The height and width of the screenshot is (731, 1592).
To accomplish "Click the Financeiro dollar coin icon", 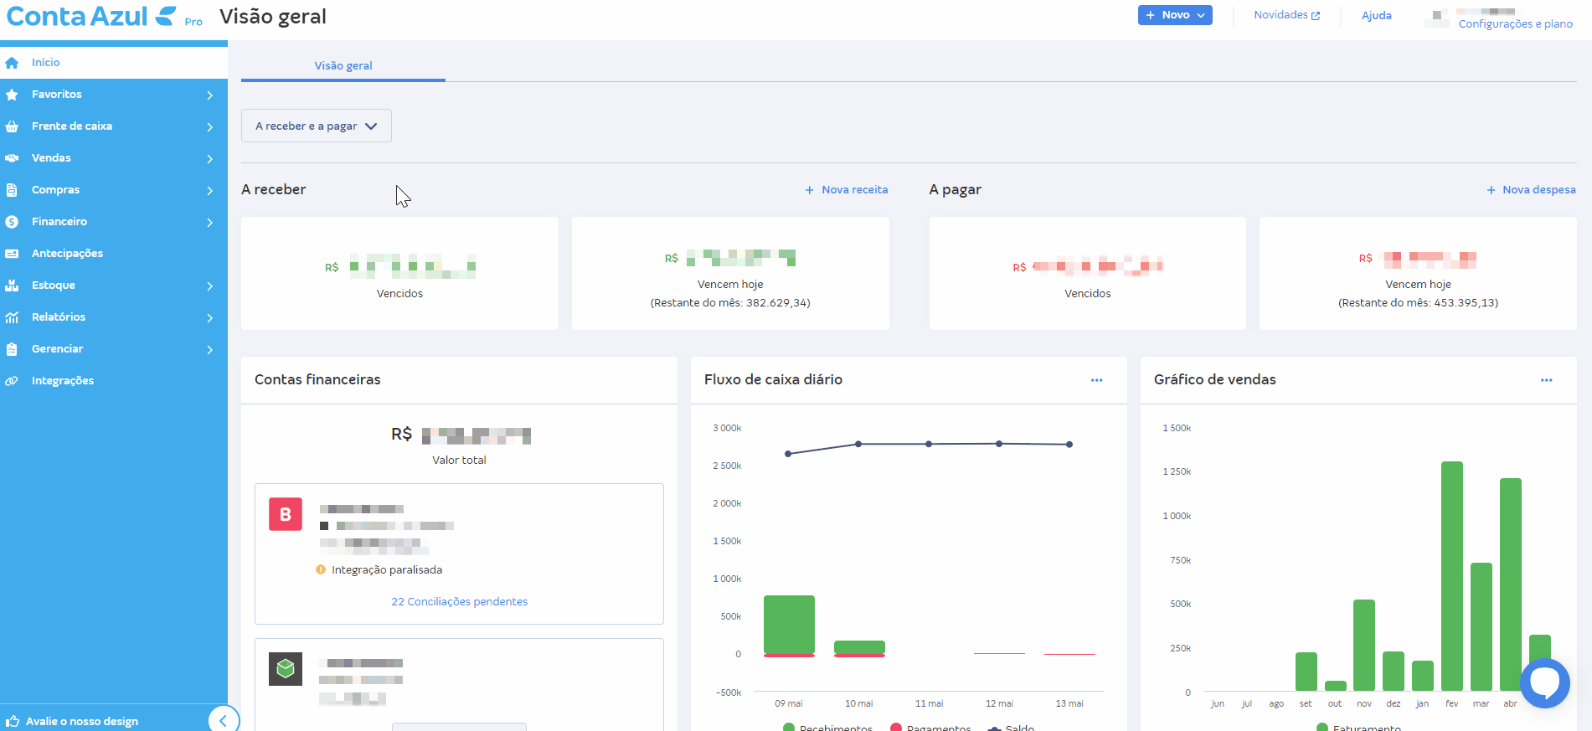I will [12, 222].
